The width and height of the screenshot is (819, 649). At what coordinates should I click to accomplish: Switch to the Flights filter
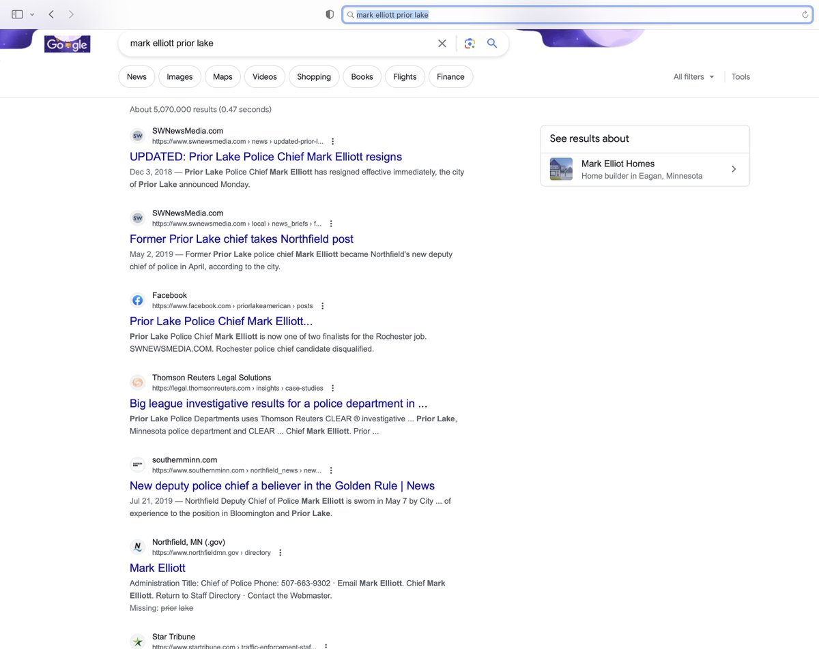click(x=405, y=77)
